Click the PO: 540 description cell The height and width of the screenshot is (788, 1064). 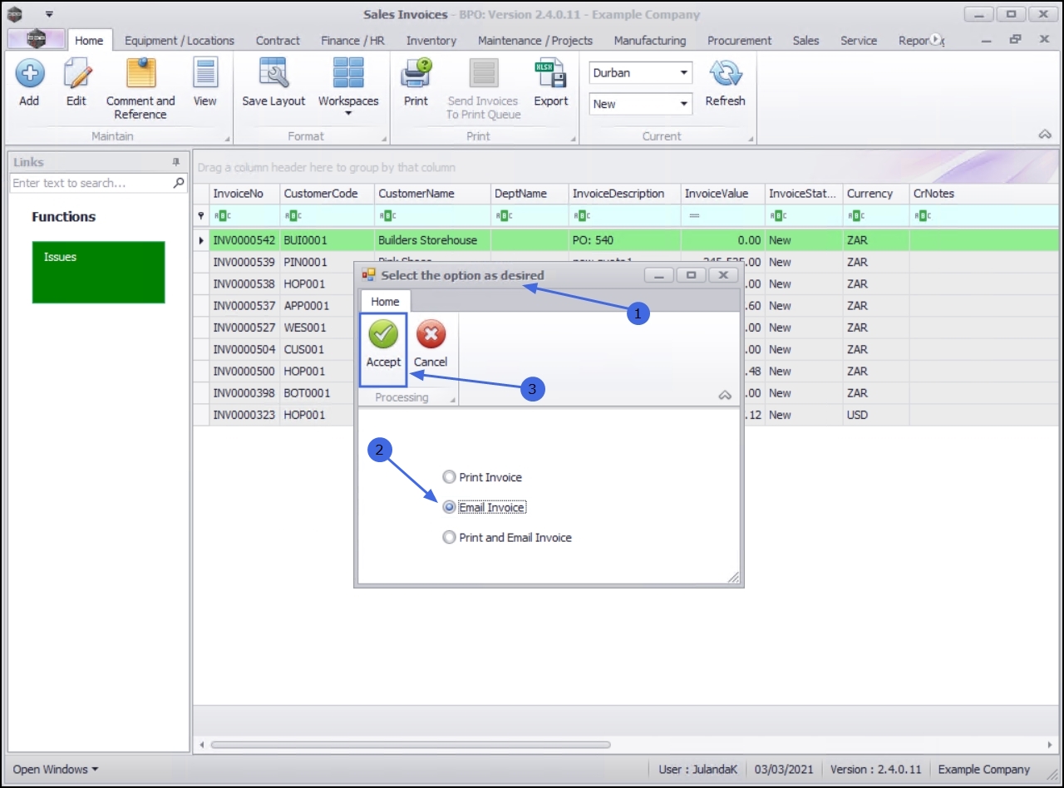pos(625,240)
